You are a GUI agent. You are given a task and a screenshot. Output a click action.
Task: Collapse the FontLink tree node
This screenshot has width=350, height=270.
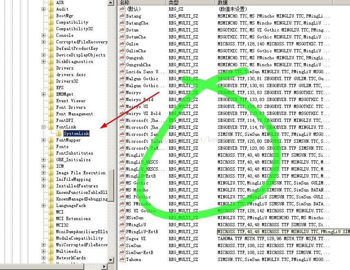tap(43, 127)
